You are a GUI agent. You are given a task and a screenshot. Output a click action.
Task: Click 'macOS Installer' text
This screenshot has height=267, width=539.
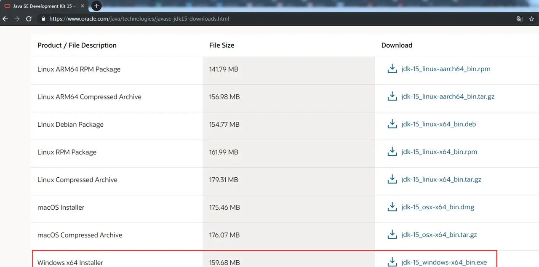pyautogui.click(x=61, y=207)
